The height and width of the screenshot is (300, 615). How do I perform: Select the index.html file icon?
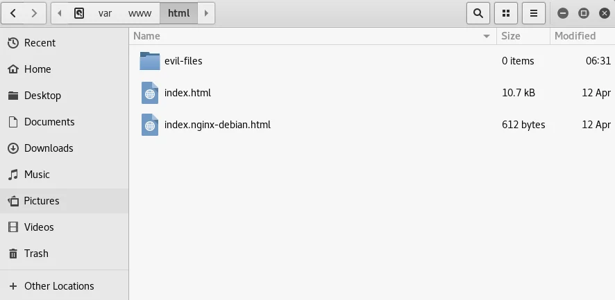[150, 93]
